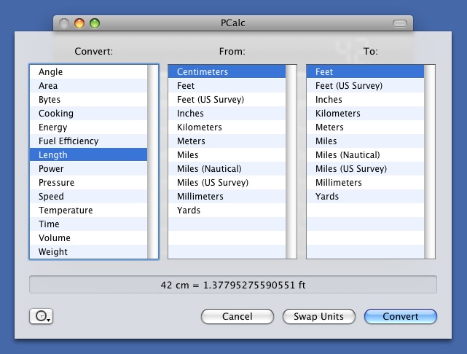This screenshot has height=354, width=467.
Task: Select Temperature in the Convert list
Action: click(66, 211)
